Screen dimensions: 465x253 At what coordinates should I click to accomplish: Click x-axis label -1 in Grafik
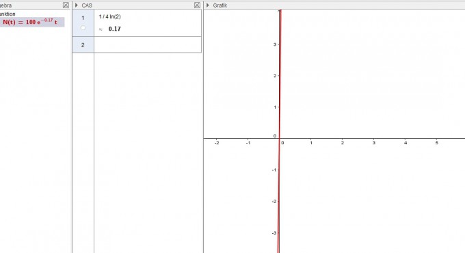[248, 143]
